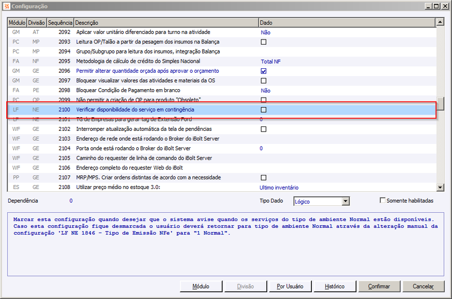This screenshot has height=299, width=452.
Task: Select row 2105 Caminho do requester
Action: click(x=221, y=158)
